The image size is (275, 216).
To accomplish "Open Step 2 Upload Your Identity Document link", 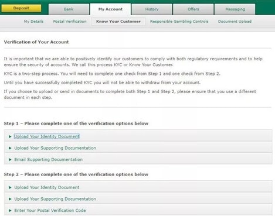I will click(47, 187).
